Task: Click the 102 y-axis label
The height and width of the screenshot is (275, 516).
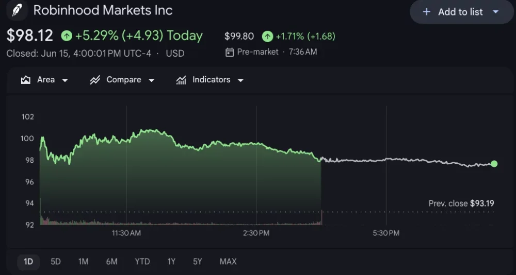Action: [28, 117]
